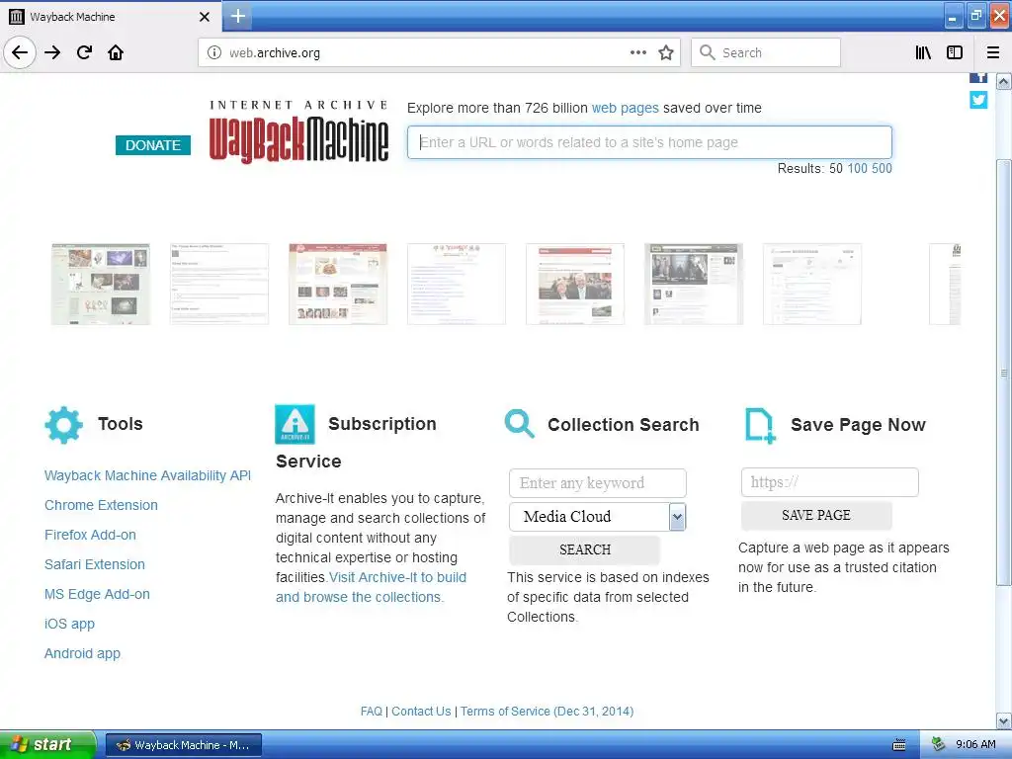Open the tray icon beside the clock
Viewport: 1012px width, 759px height.
click(x=938, y=744)
